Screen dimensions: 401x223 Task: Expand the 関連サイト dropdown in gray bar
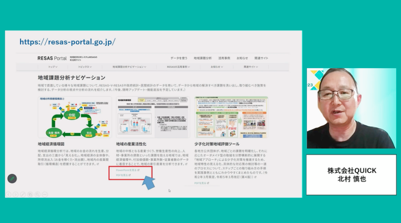[x=250, y=67]
